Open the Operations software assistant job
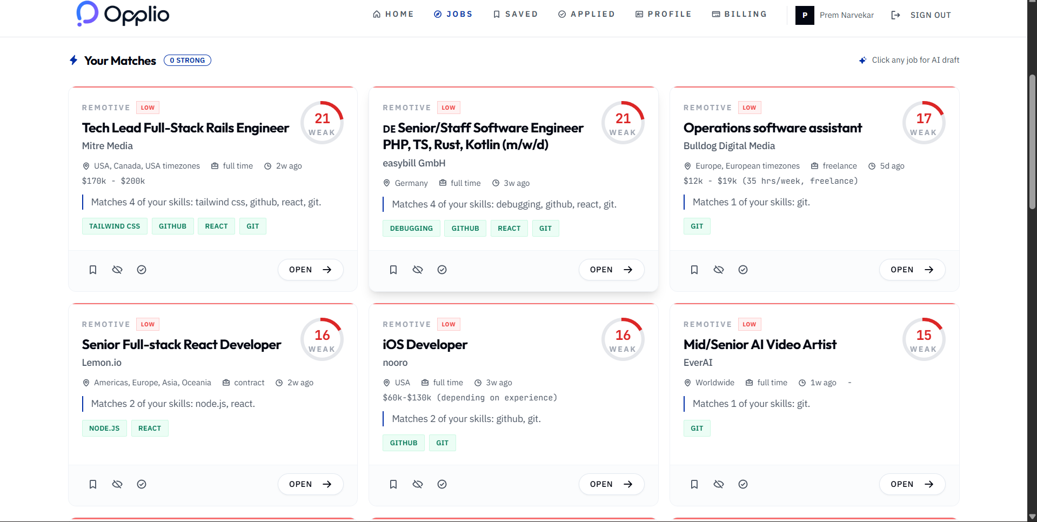1037x522 pixels. (912, 270)
